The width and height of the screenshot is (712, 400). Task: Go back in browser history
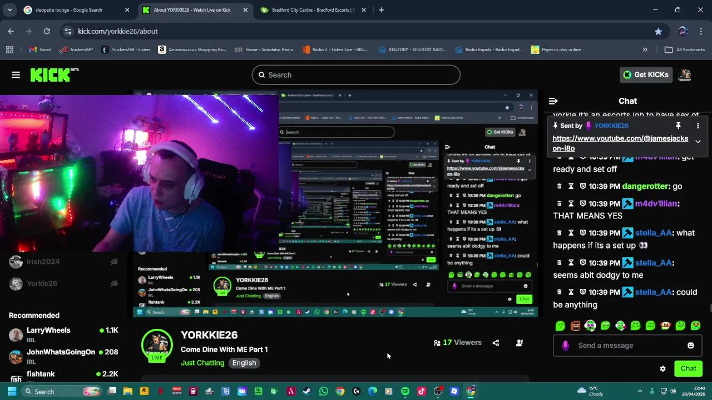(x=11, y=32)
